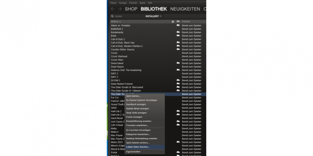313x156 pixels.
Task: Click cloud icon in Portal row
Action: (x=178, y=152)
